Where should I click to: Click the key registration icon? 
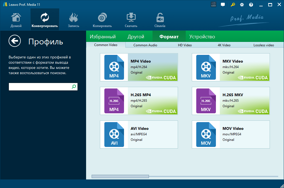coord(233,5)
